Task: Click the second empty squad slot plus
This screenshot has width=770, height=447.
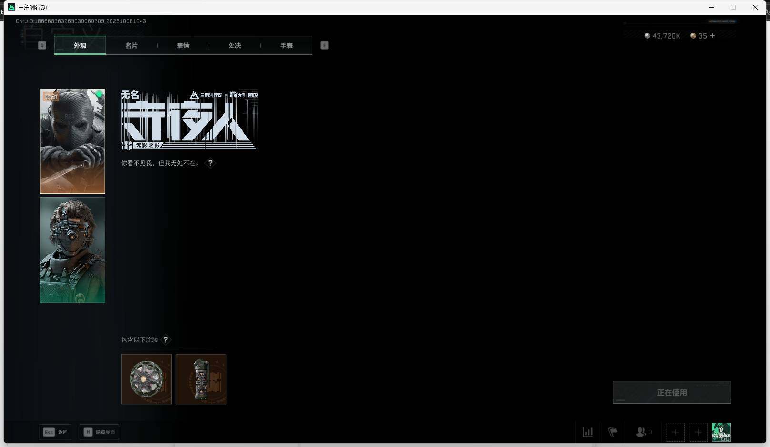Action: point(698,432)
